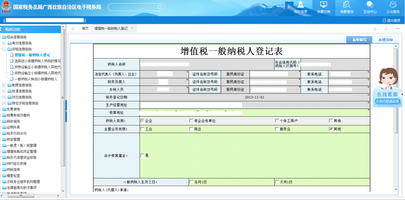
Task: Close the 增值税一般纳税人登记 tab
Action: click(132, 28)
